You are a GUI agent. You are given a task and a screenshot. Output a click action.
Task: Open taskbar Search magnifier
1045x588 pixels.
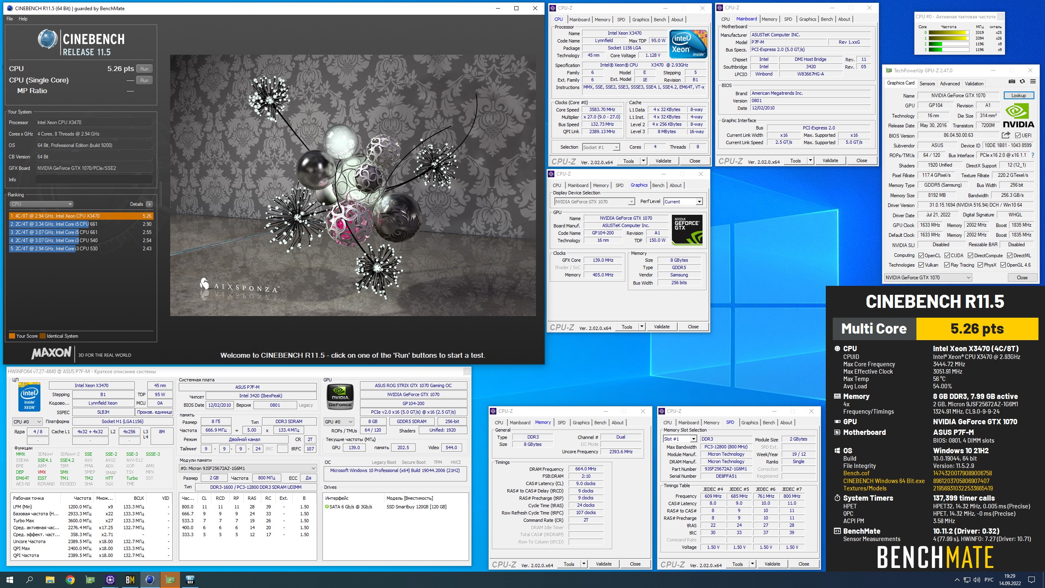(29, 580)
